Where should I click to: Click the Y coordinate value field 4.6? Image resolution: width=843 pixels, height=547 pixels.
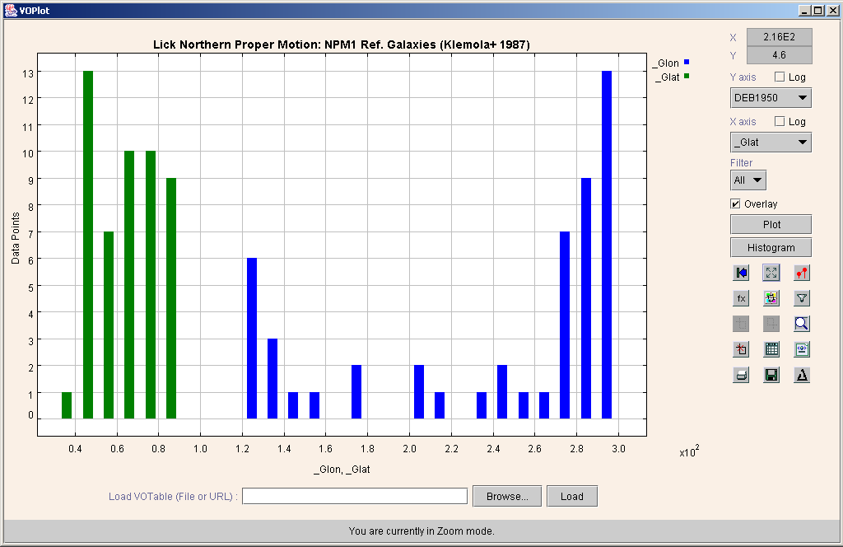click(779, 55)
